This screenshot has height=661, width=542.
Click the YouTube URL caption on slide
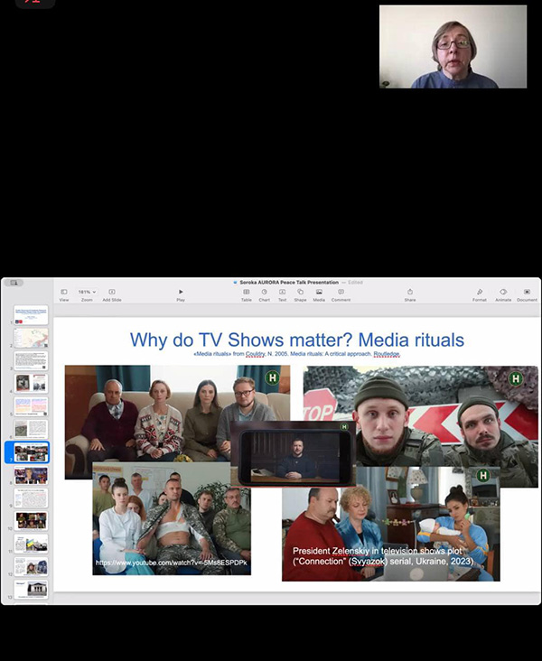172,563
